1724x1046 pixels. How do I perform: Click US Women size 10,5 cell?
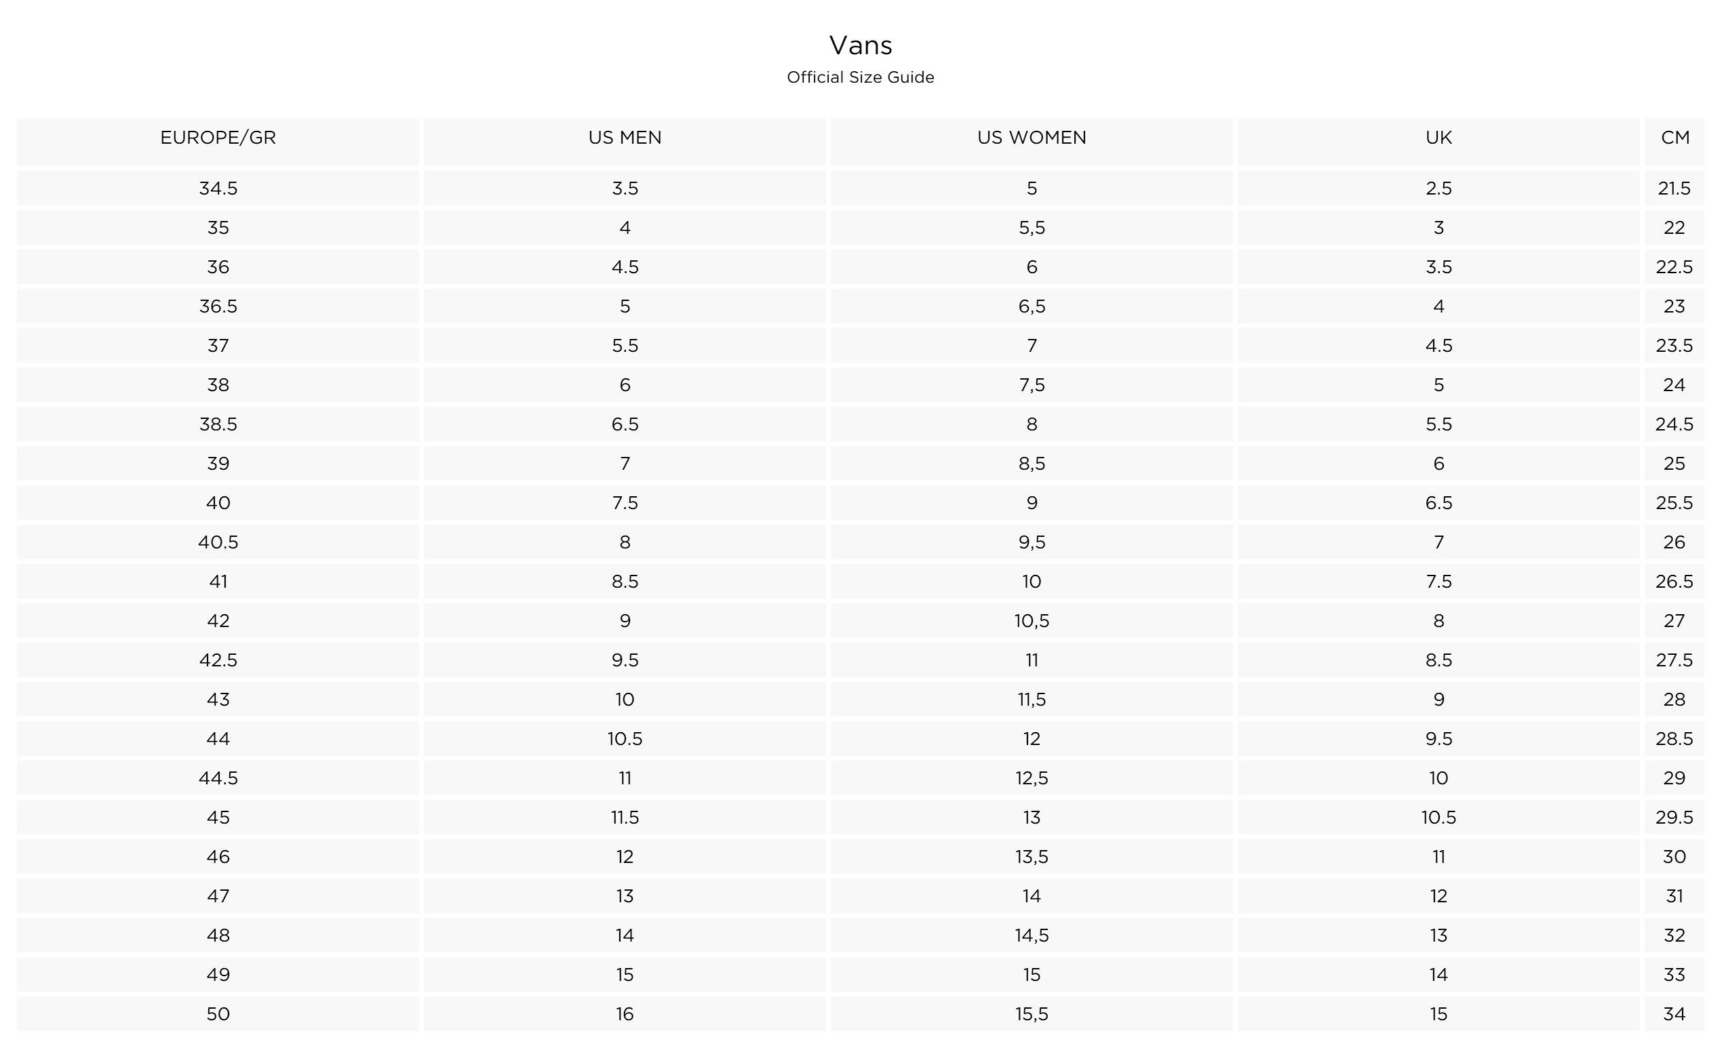click(1032, 621)
